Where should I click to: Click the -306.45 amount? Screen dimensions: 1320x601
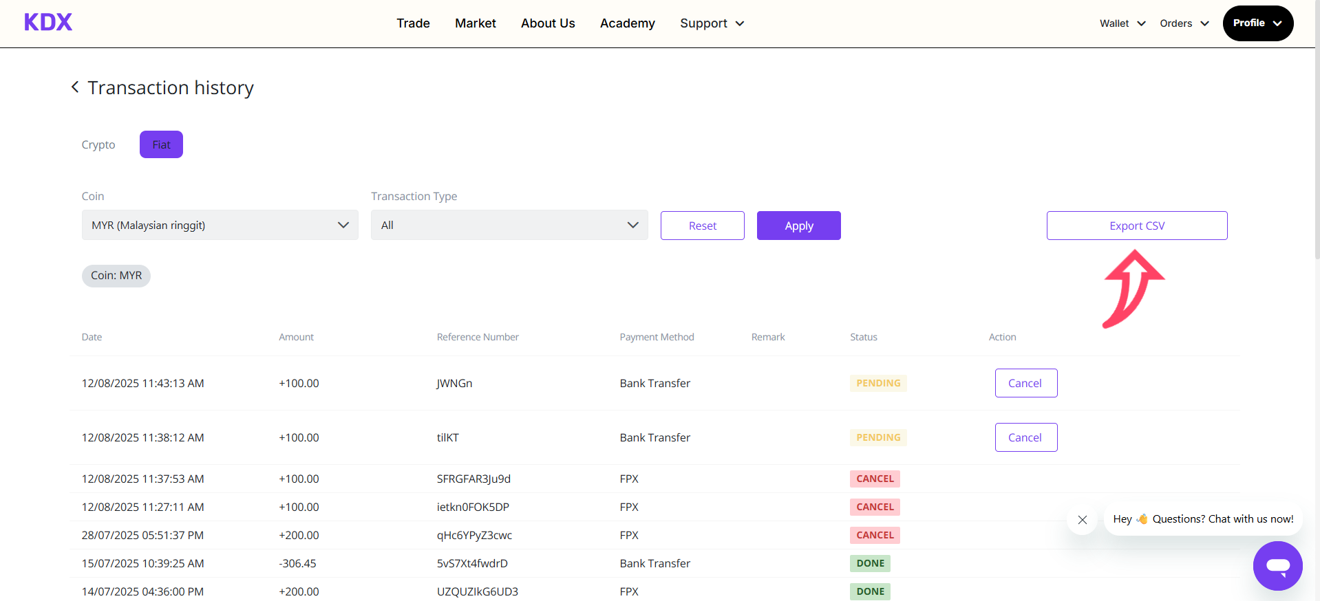point(297,563)
